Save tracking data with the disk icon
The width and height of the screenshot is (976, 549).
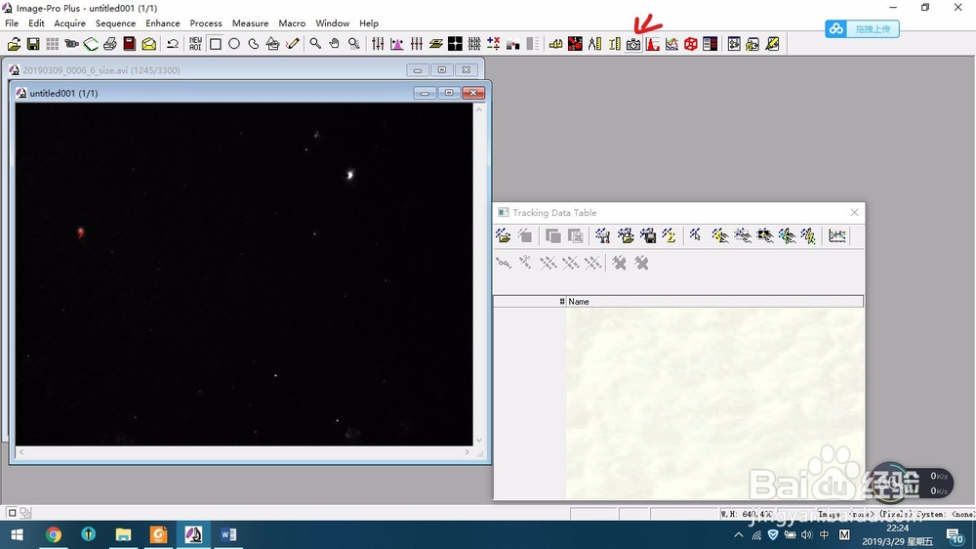648,235
